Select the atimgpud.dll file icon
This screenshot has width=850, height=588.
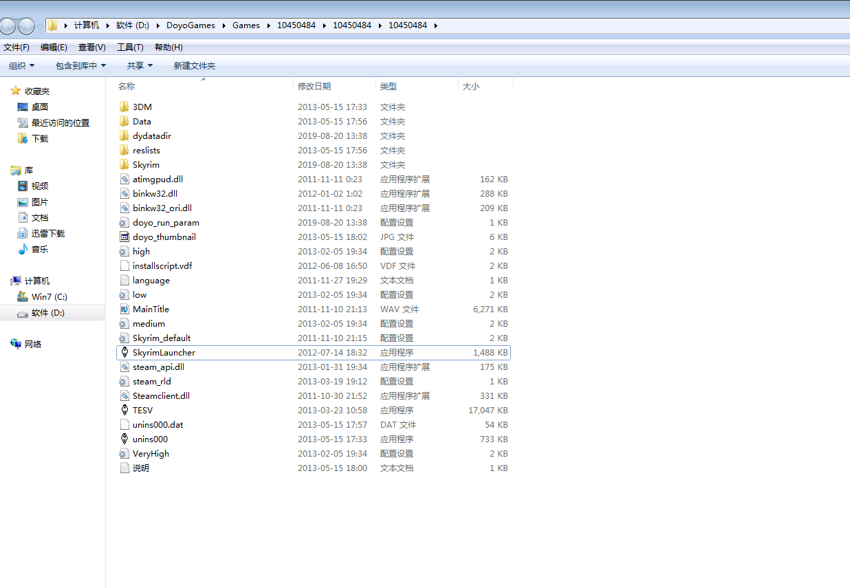pos(124,179)
